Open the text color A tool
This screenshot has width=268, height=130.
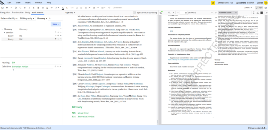click(x=63, y=8)
